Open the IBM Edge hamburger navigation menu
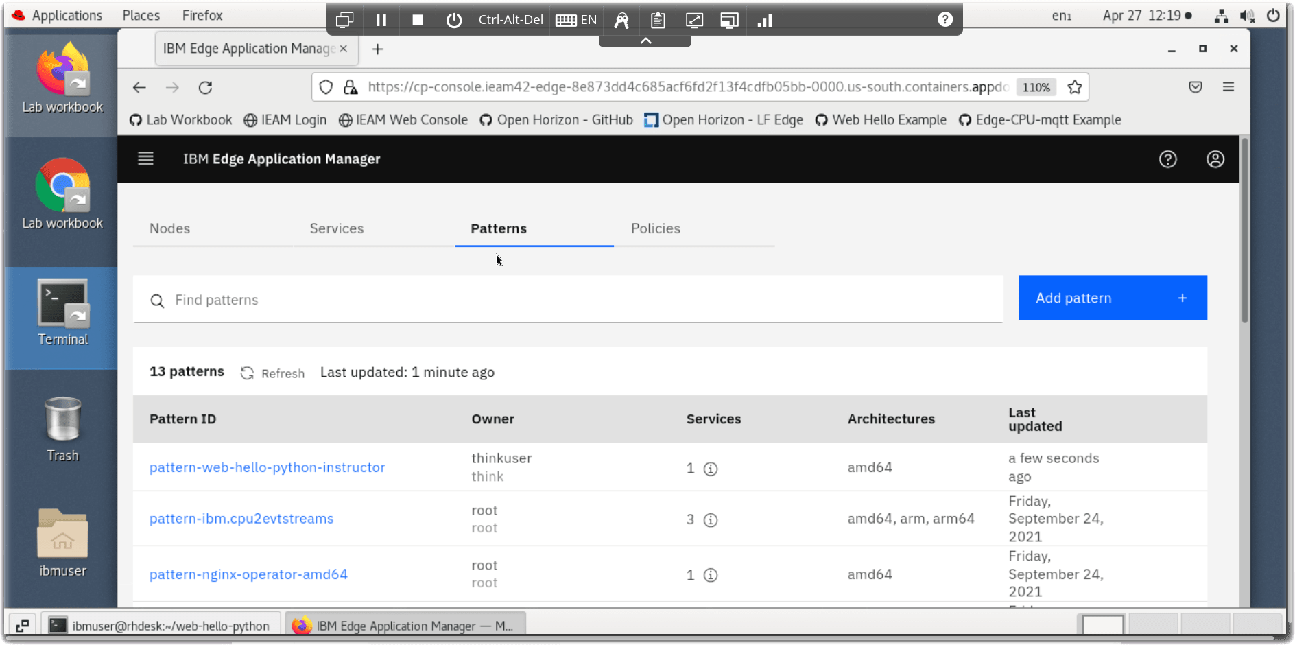 tap(145, 159)
